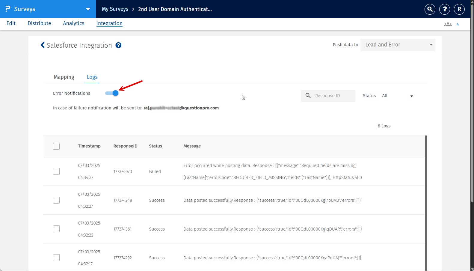The height and width of the screenshot is (271, 474).
Task: Disable the Error Notifications toggle
Action: click(x=112, y=93)
